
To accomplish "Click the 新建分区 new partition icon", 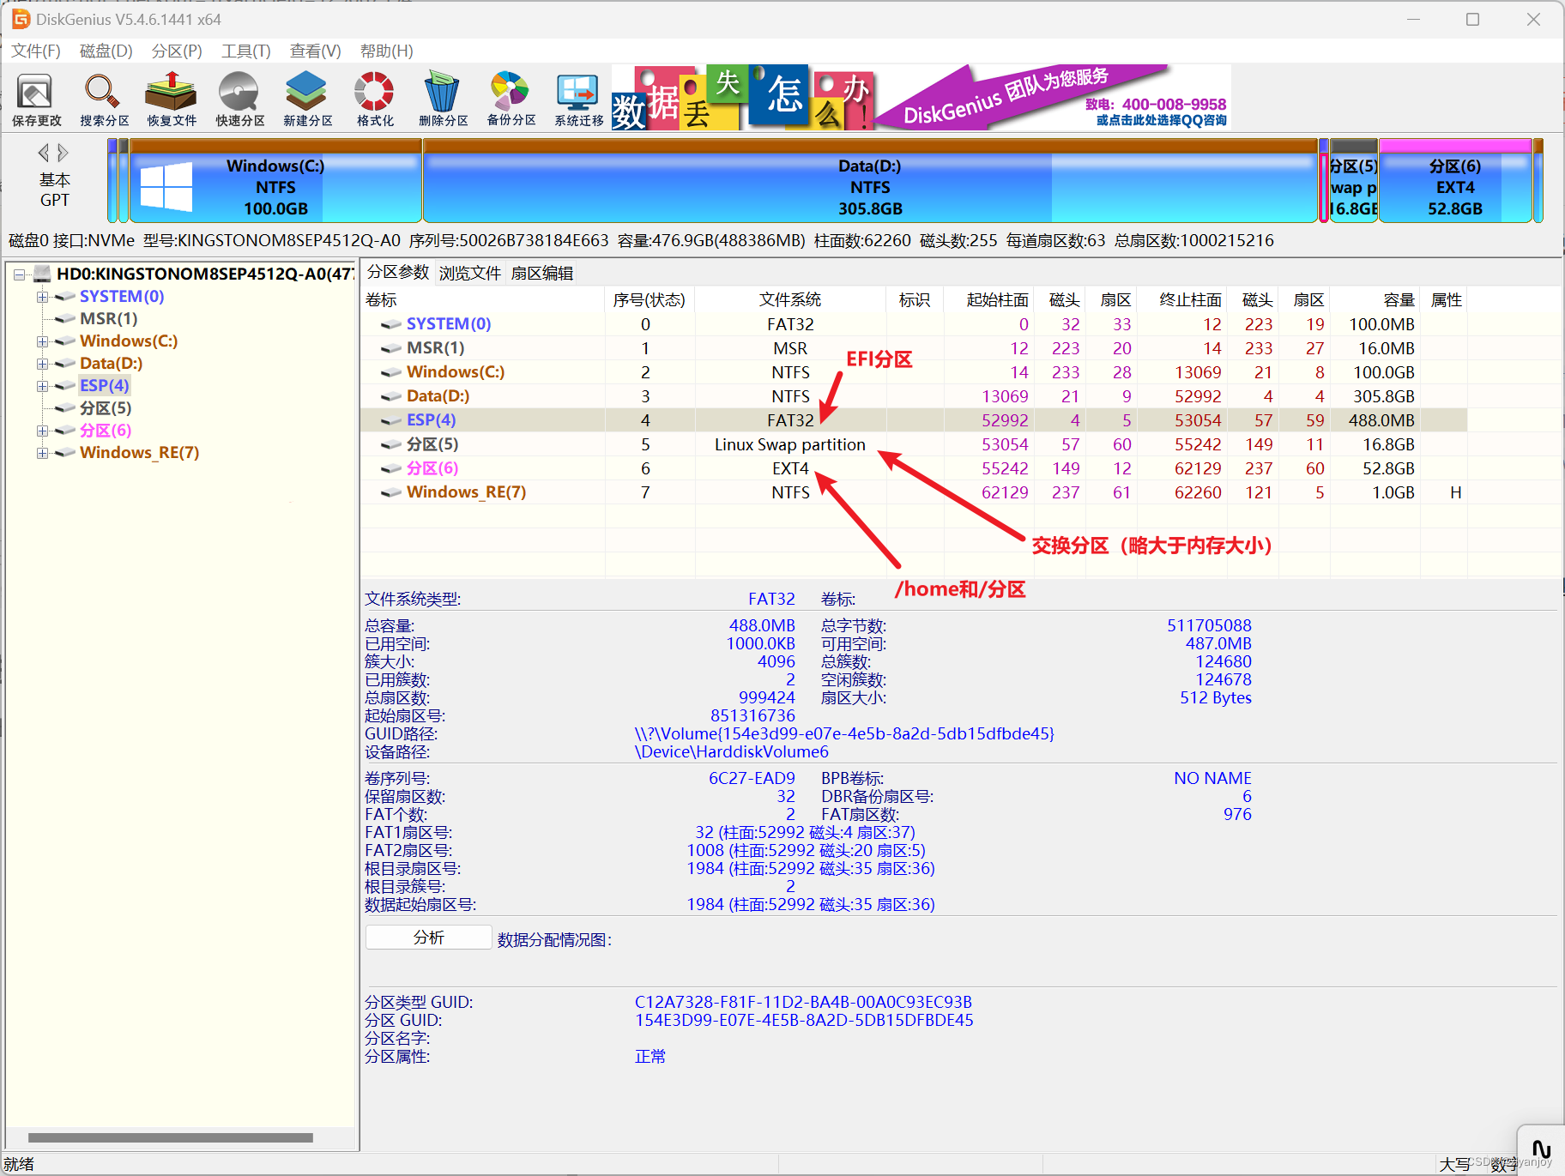I will coord(307,100).
